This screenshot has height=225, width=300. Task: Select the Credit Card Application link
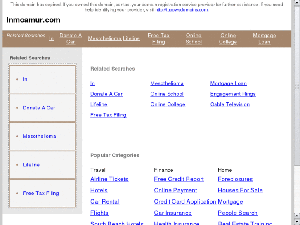click(185, 201)
